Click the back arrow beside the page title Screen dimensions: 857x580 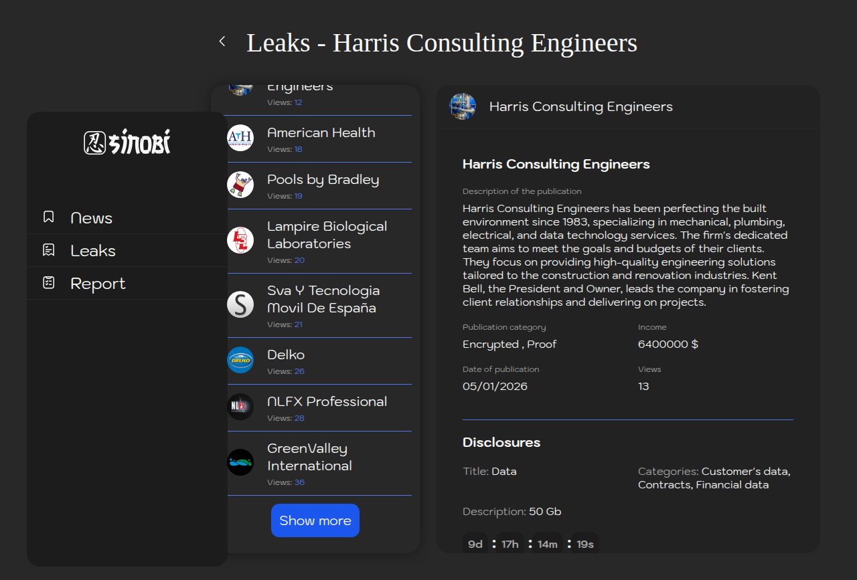coord(222,41)
